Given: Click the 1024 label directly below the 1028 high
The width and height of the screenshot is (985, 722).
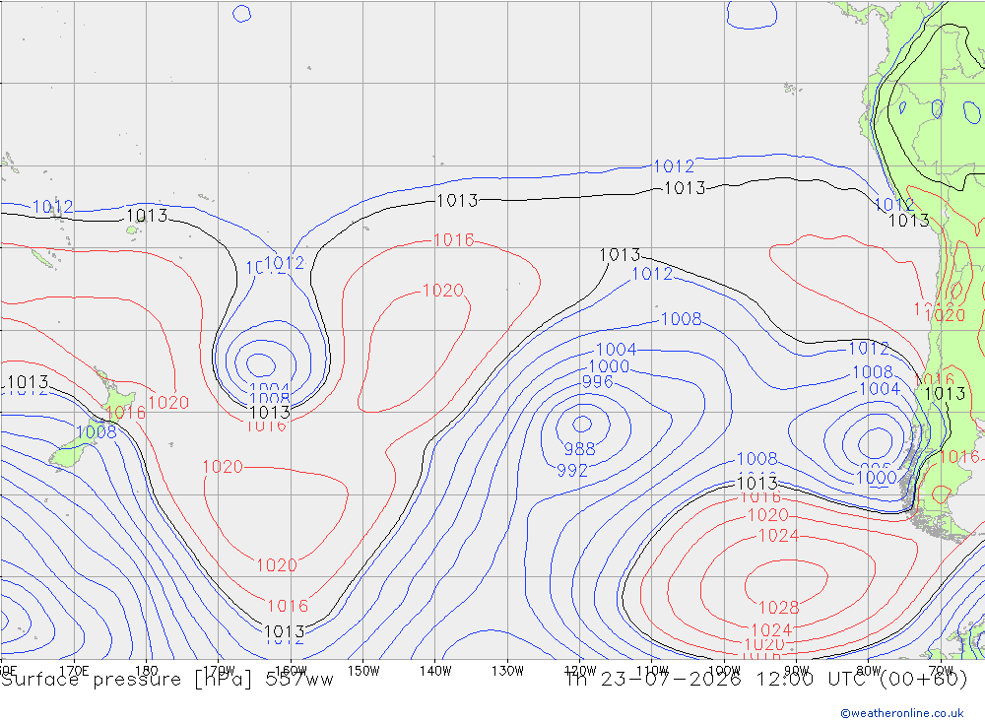Looking at the screenshot, I should pos(771,629).
